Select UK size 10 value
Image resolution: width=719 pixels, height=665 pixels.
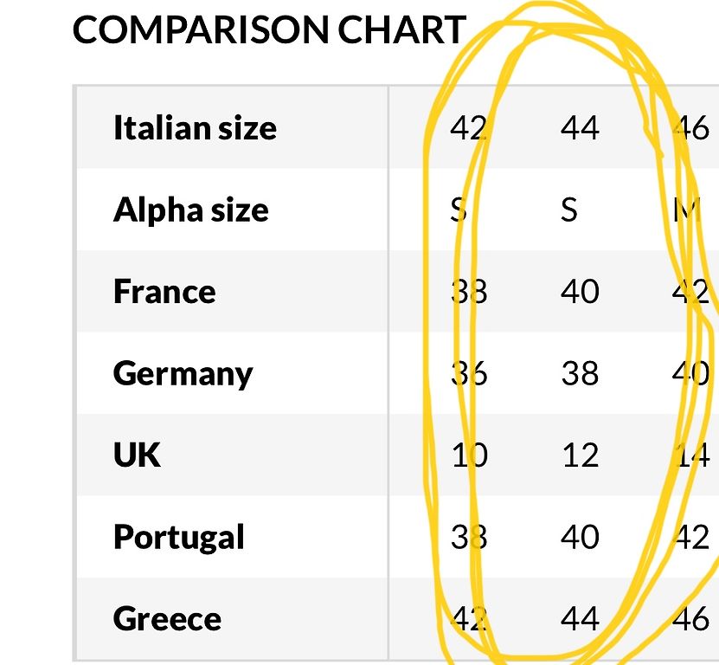470,455
